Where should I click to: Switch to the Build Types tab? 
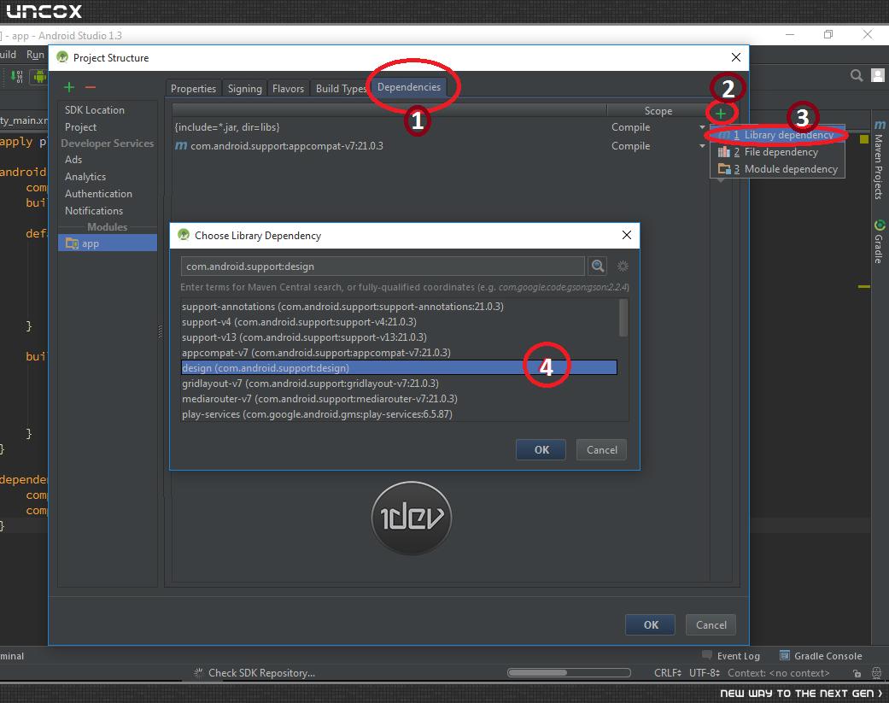click(x=340, y=89)
